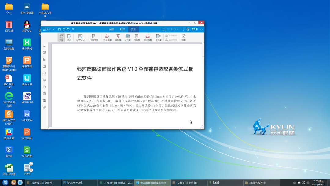Select the 金山词霸 desktop icon
The image size is (330, 186).
pyautogui.click(x=9, y=134)
